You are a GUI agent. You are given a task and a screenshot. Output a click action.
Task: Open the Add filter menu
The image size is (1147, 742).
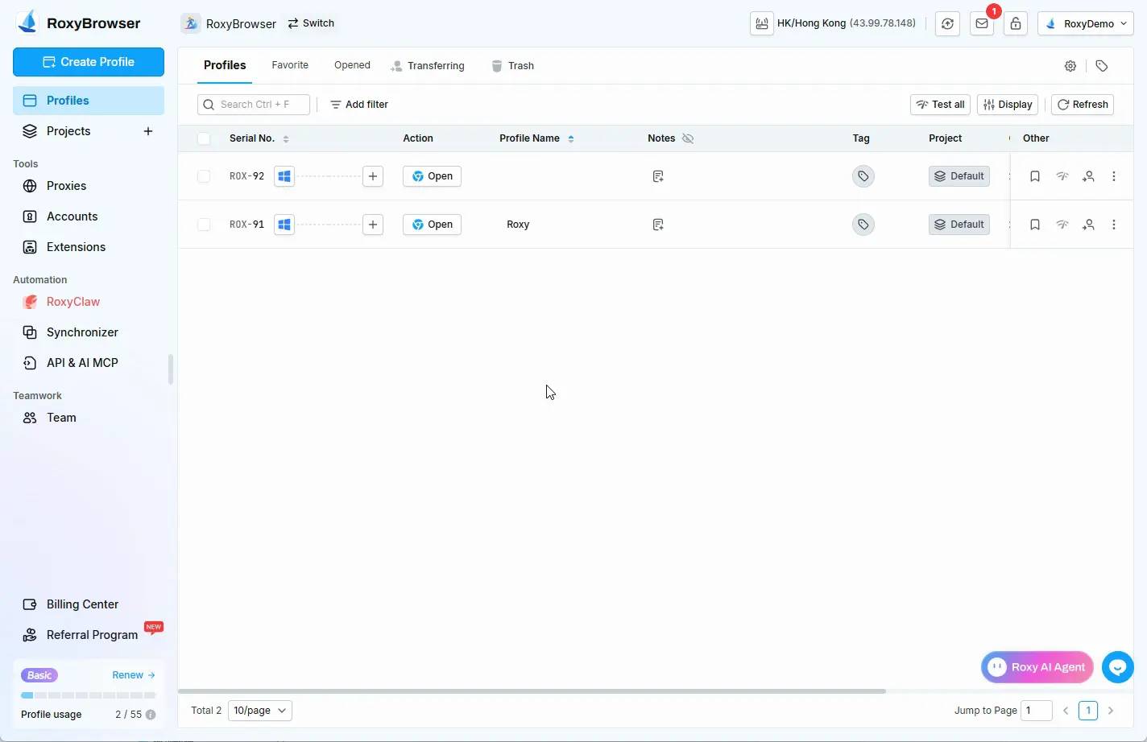pos(359,105)
